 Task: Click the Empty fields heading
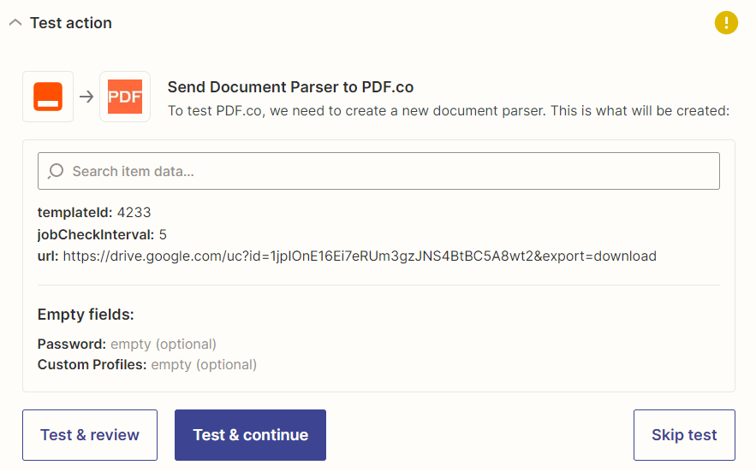(x=86, y=315)
